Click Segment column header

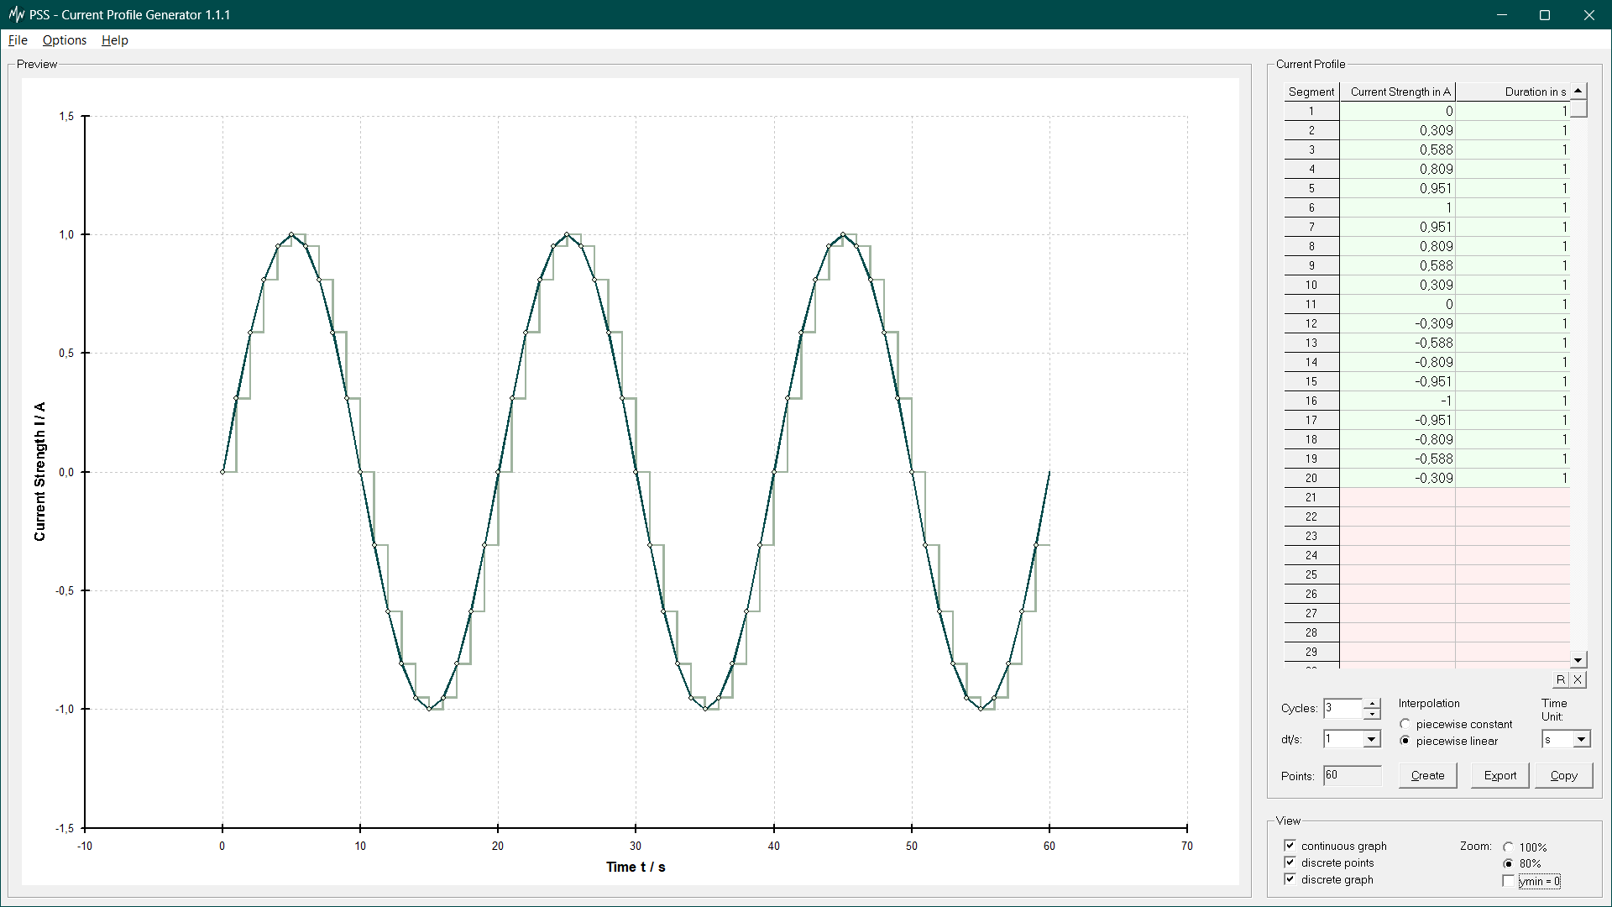pyautogui.click(x=1311, y=92)
